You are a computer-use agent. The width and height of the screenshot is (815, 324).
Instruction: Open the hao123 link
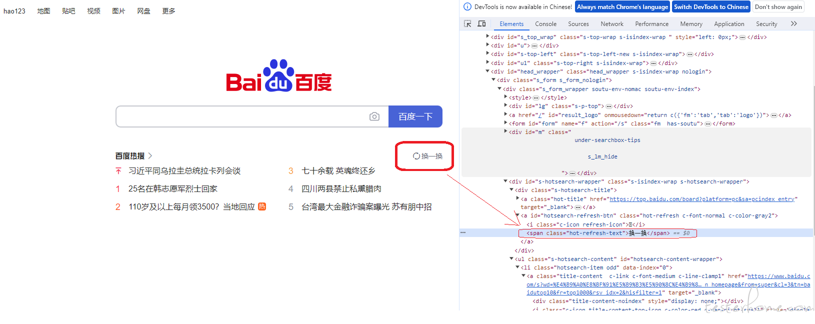click(14, 11)
